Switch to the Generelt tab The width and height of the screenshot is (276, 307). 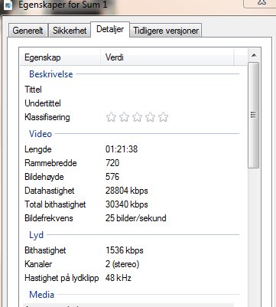pyautogui.click(x=28, y=31)
